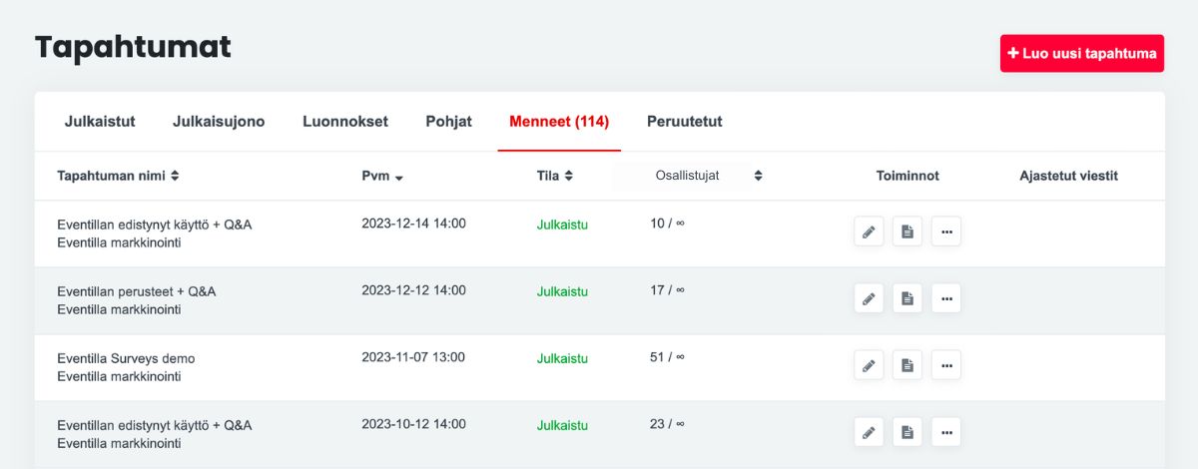This screenshot has height=469, width=1198.
Task: Open document icon for Surveys demo event
Action: (907, 365)
